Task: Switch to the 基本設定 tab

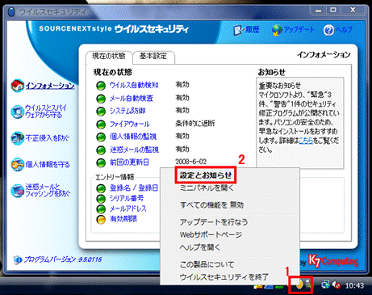Action: coord(153,57)
